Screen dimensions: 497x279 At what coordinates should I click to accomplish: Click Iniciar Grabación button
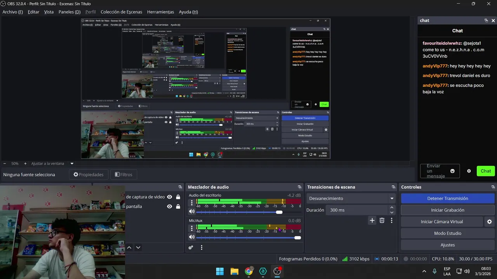point(448,210)
